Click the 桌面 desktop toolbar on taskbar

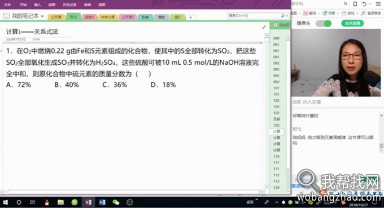[250, 202]
